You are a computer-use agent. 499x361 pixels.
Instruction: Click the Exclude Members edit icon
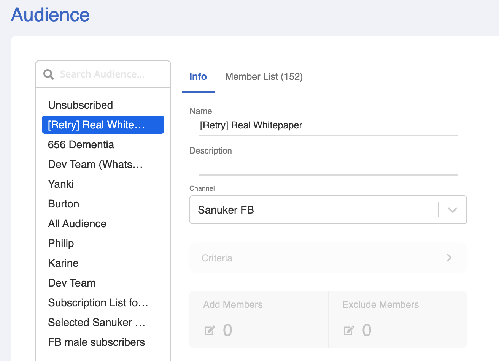349,330
